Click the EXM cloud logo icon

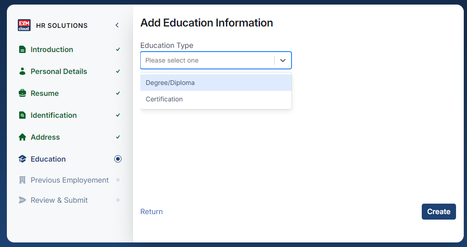[24, 25]
